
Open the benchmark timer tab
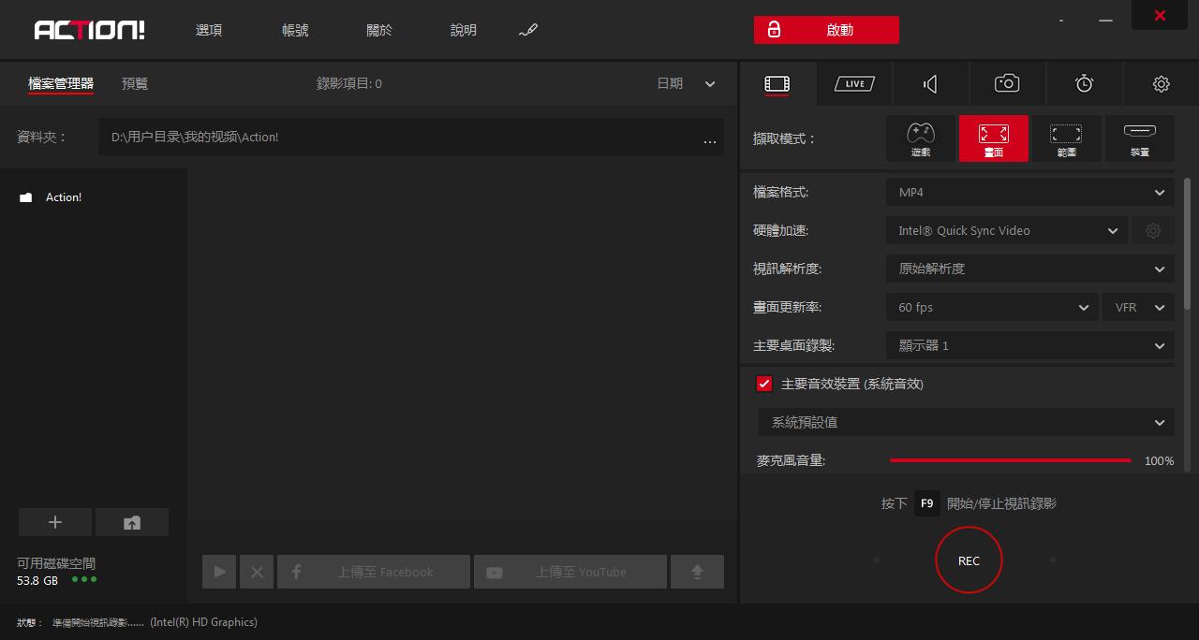[1084, 84]
